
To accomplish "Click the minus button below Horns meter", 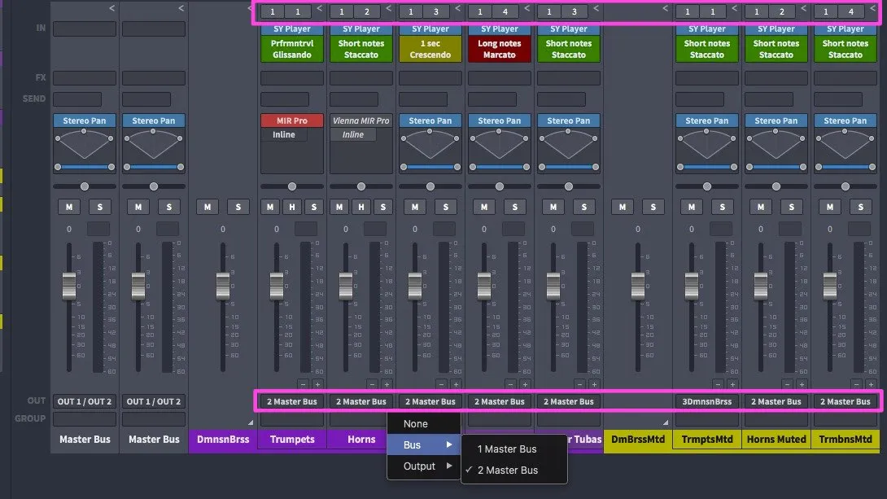I will click(x=372, y=384).
